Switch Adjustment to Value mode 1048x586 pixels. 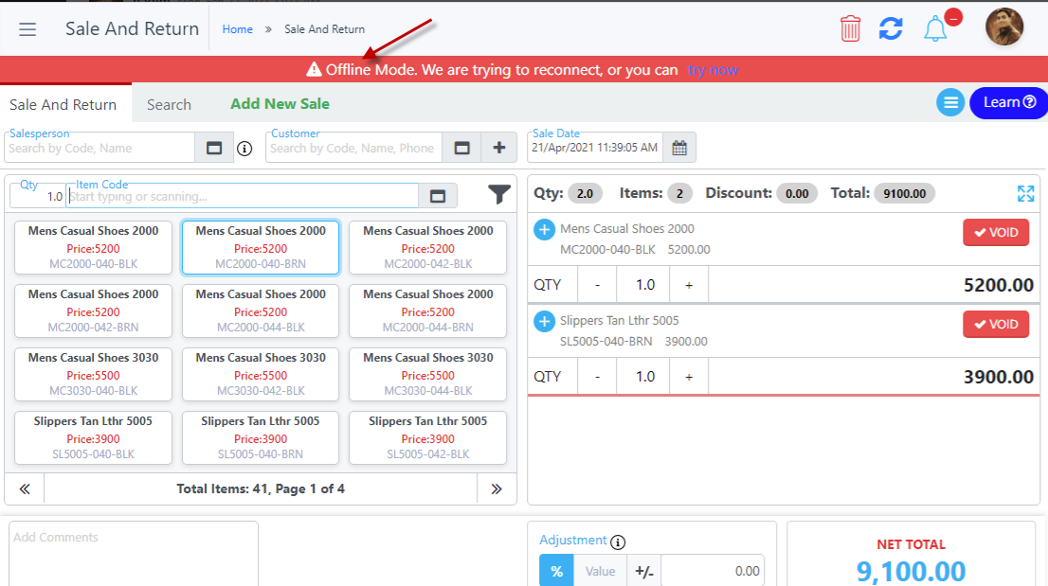coord(601,570)
